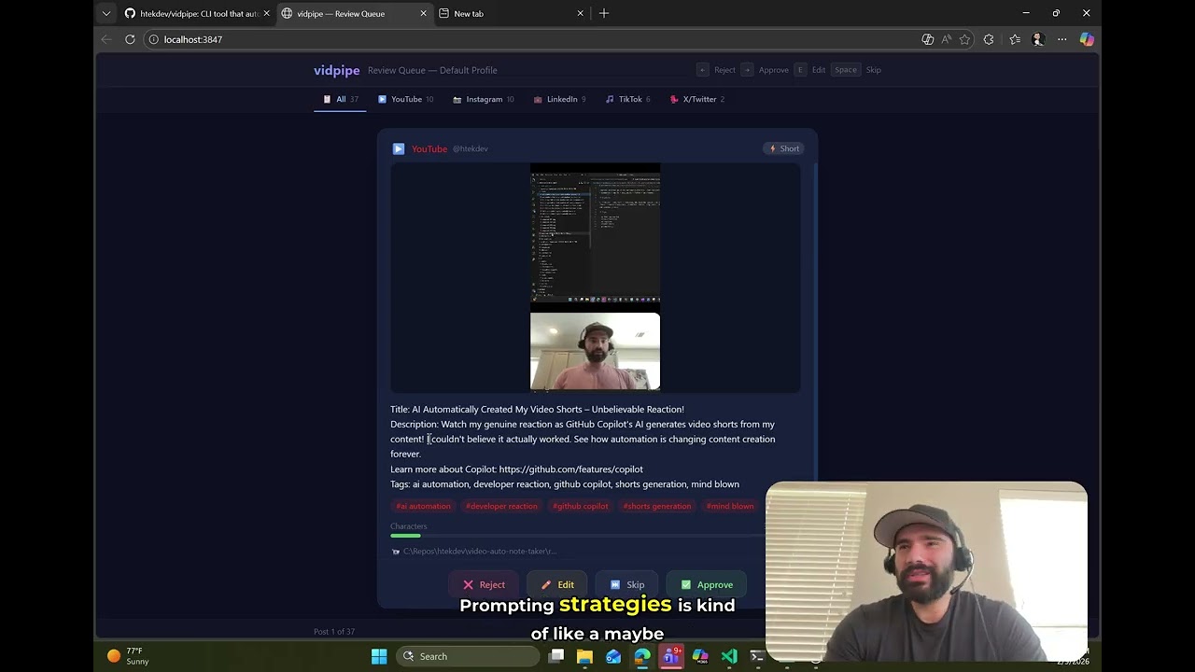Image resolution: width=1195 pixels, height=672 pixels.
Task: Select the #developer reaction tag
Action: coord(501,506)
